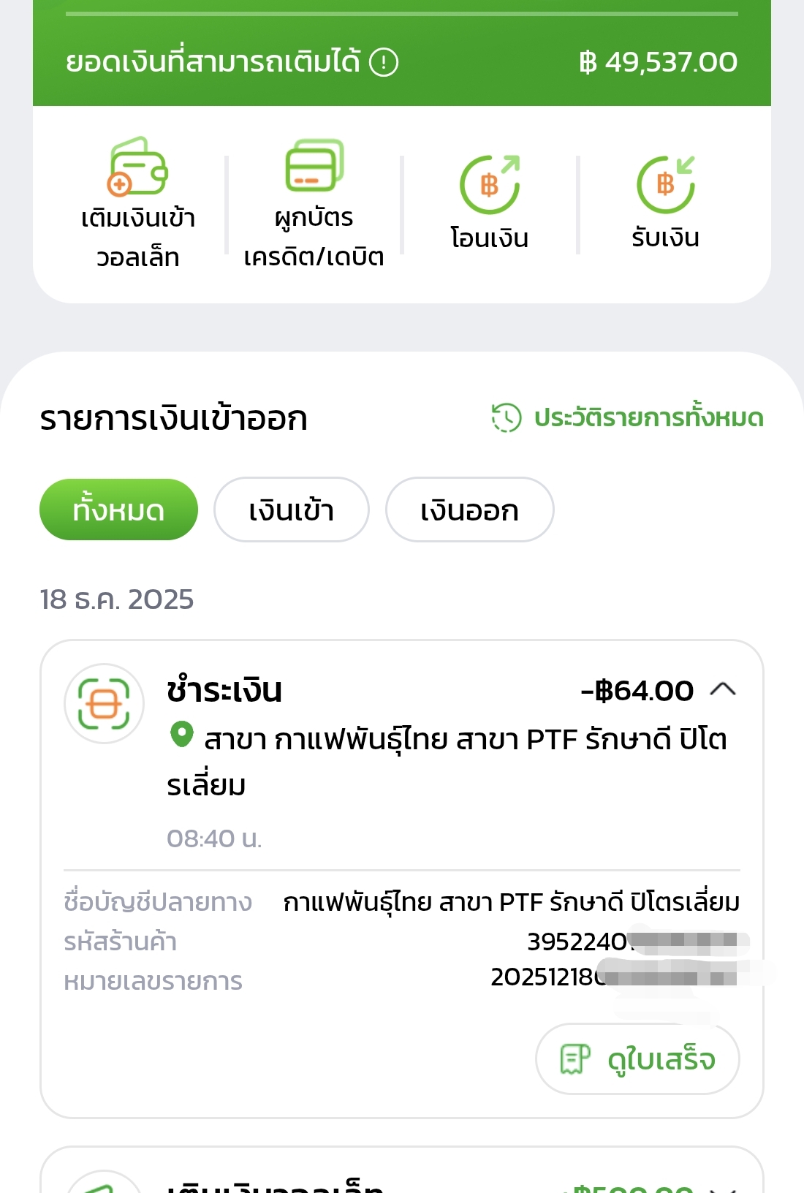Tap info icon beside top-up limit
The width and height of the screenshot is (804, 1193).
pos(384,62)
